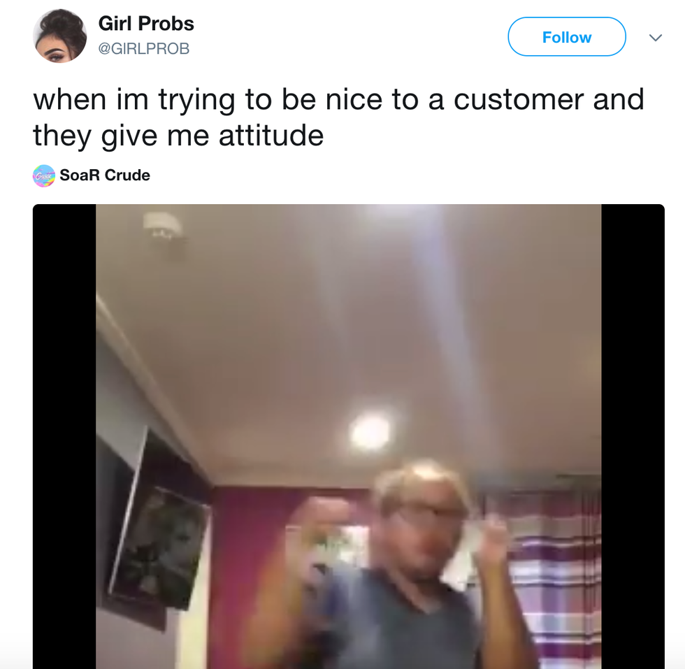Follow the Girl Probs account
This screenshot has height=669, width=685.
coord(567,37)
